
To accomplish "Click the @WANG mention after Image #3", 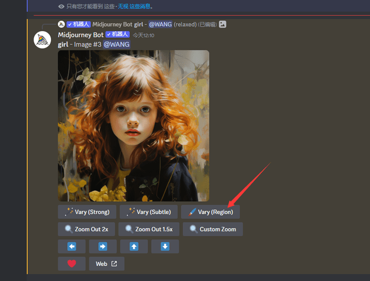I will point(117,45).
